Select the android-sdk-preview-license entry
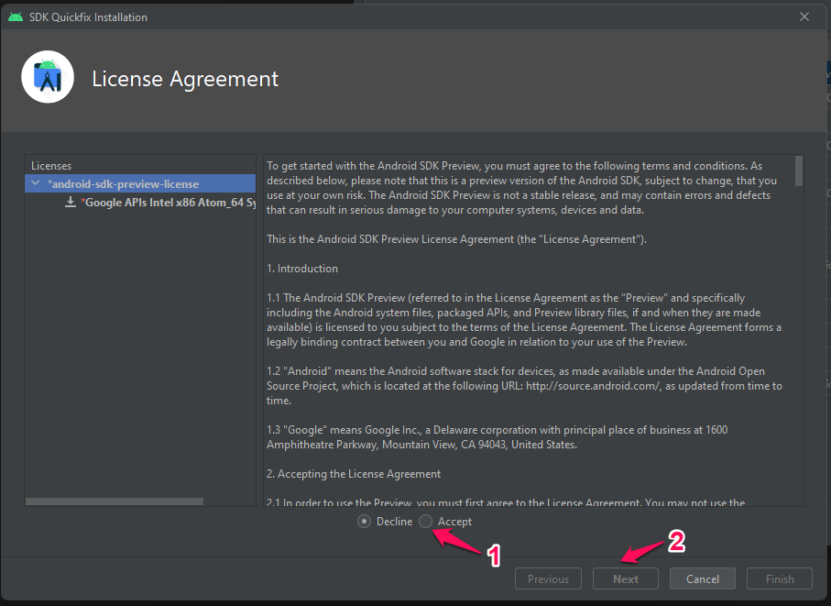Image resolution: width=831 pixels, height=606 pixels. (x=140, y=183)
